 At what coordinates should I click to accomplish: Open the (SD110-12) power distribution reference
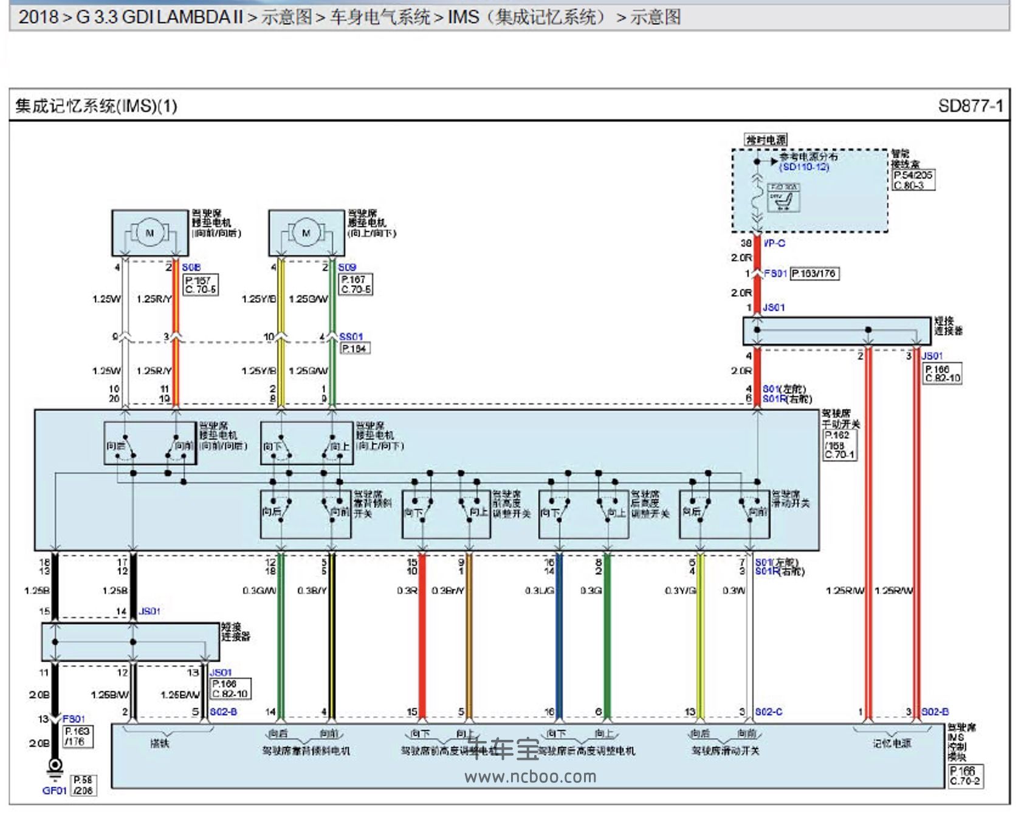click(804, 167)
